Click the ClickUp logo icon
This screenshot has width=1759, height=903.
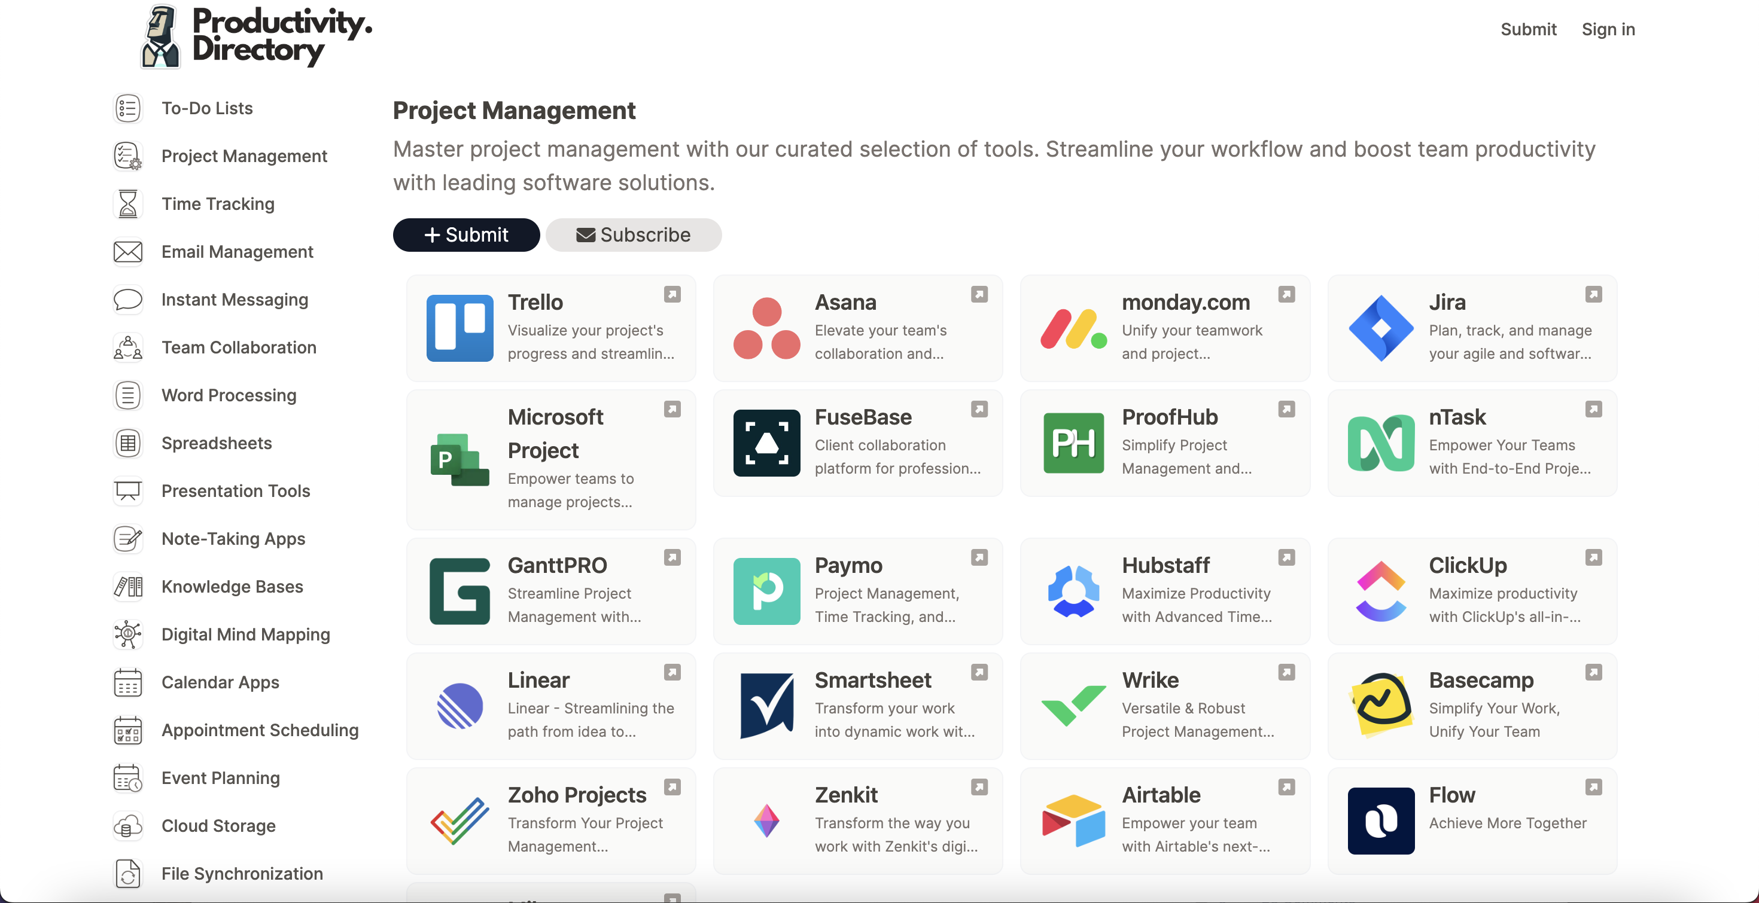coord(1381,591)
